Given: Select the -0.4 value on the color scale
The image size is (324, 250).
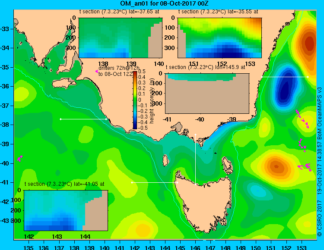Looking at the screenshot, I should tap(143, 122).
